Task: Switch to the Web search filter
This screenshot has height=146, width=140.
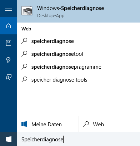Action: (x=109, y=124)
